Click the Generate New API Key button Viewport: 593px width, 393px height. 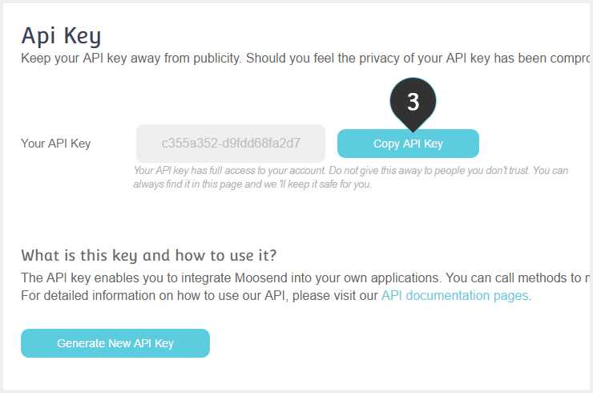pyautogui.click(x=115, y=343)
